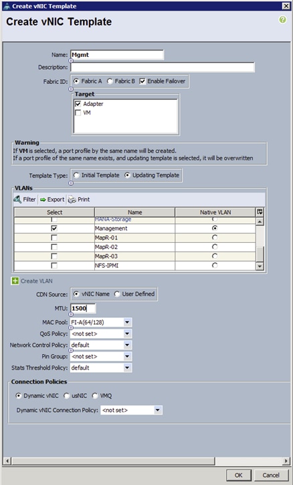The height and width of the screenshot is (485, 293).
Task: Click the Create VLAN link
Action: coord(36,281)
